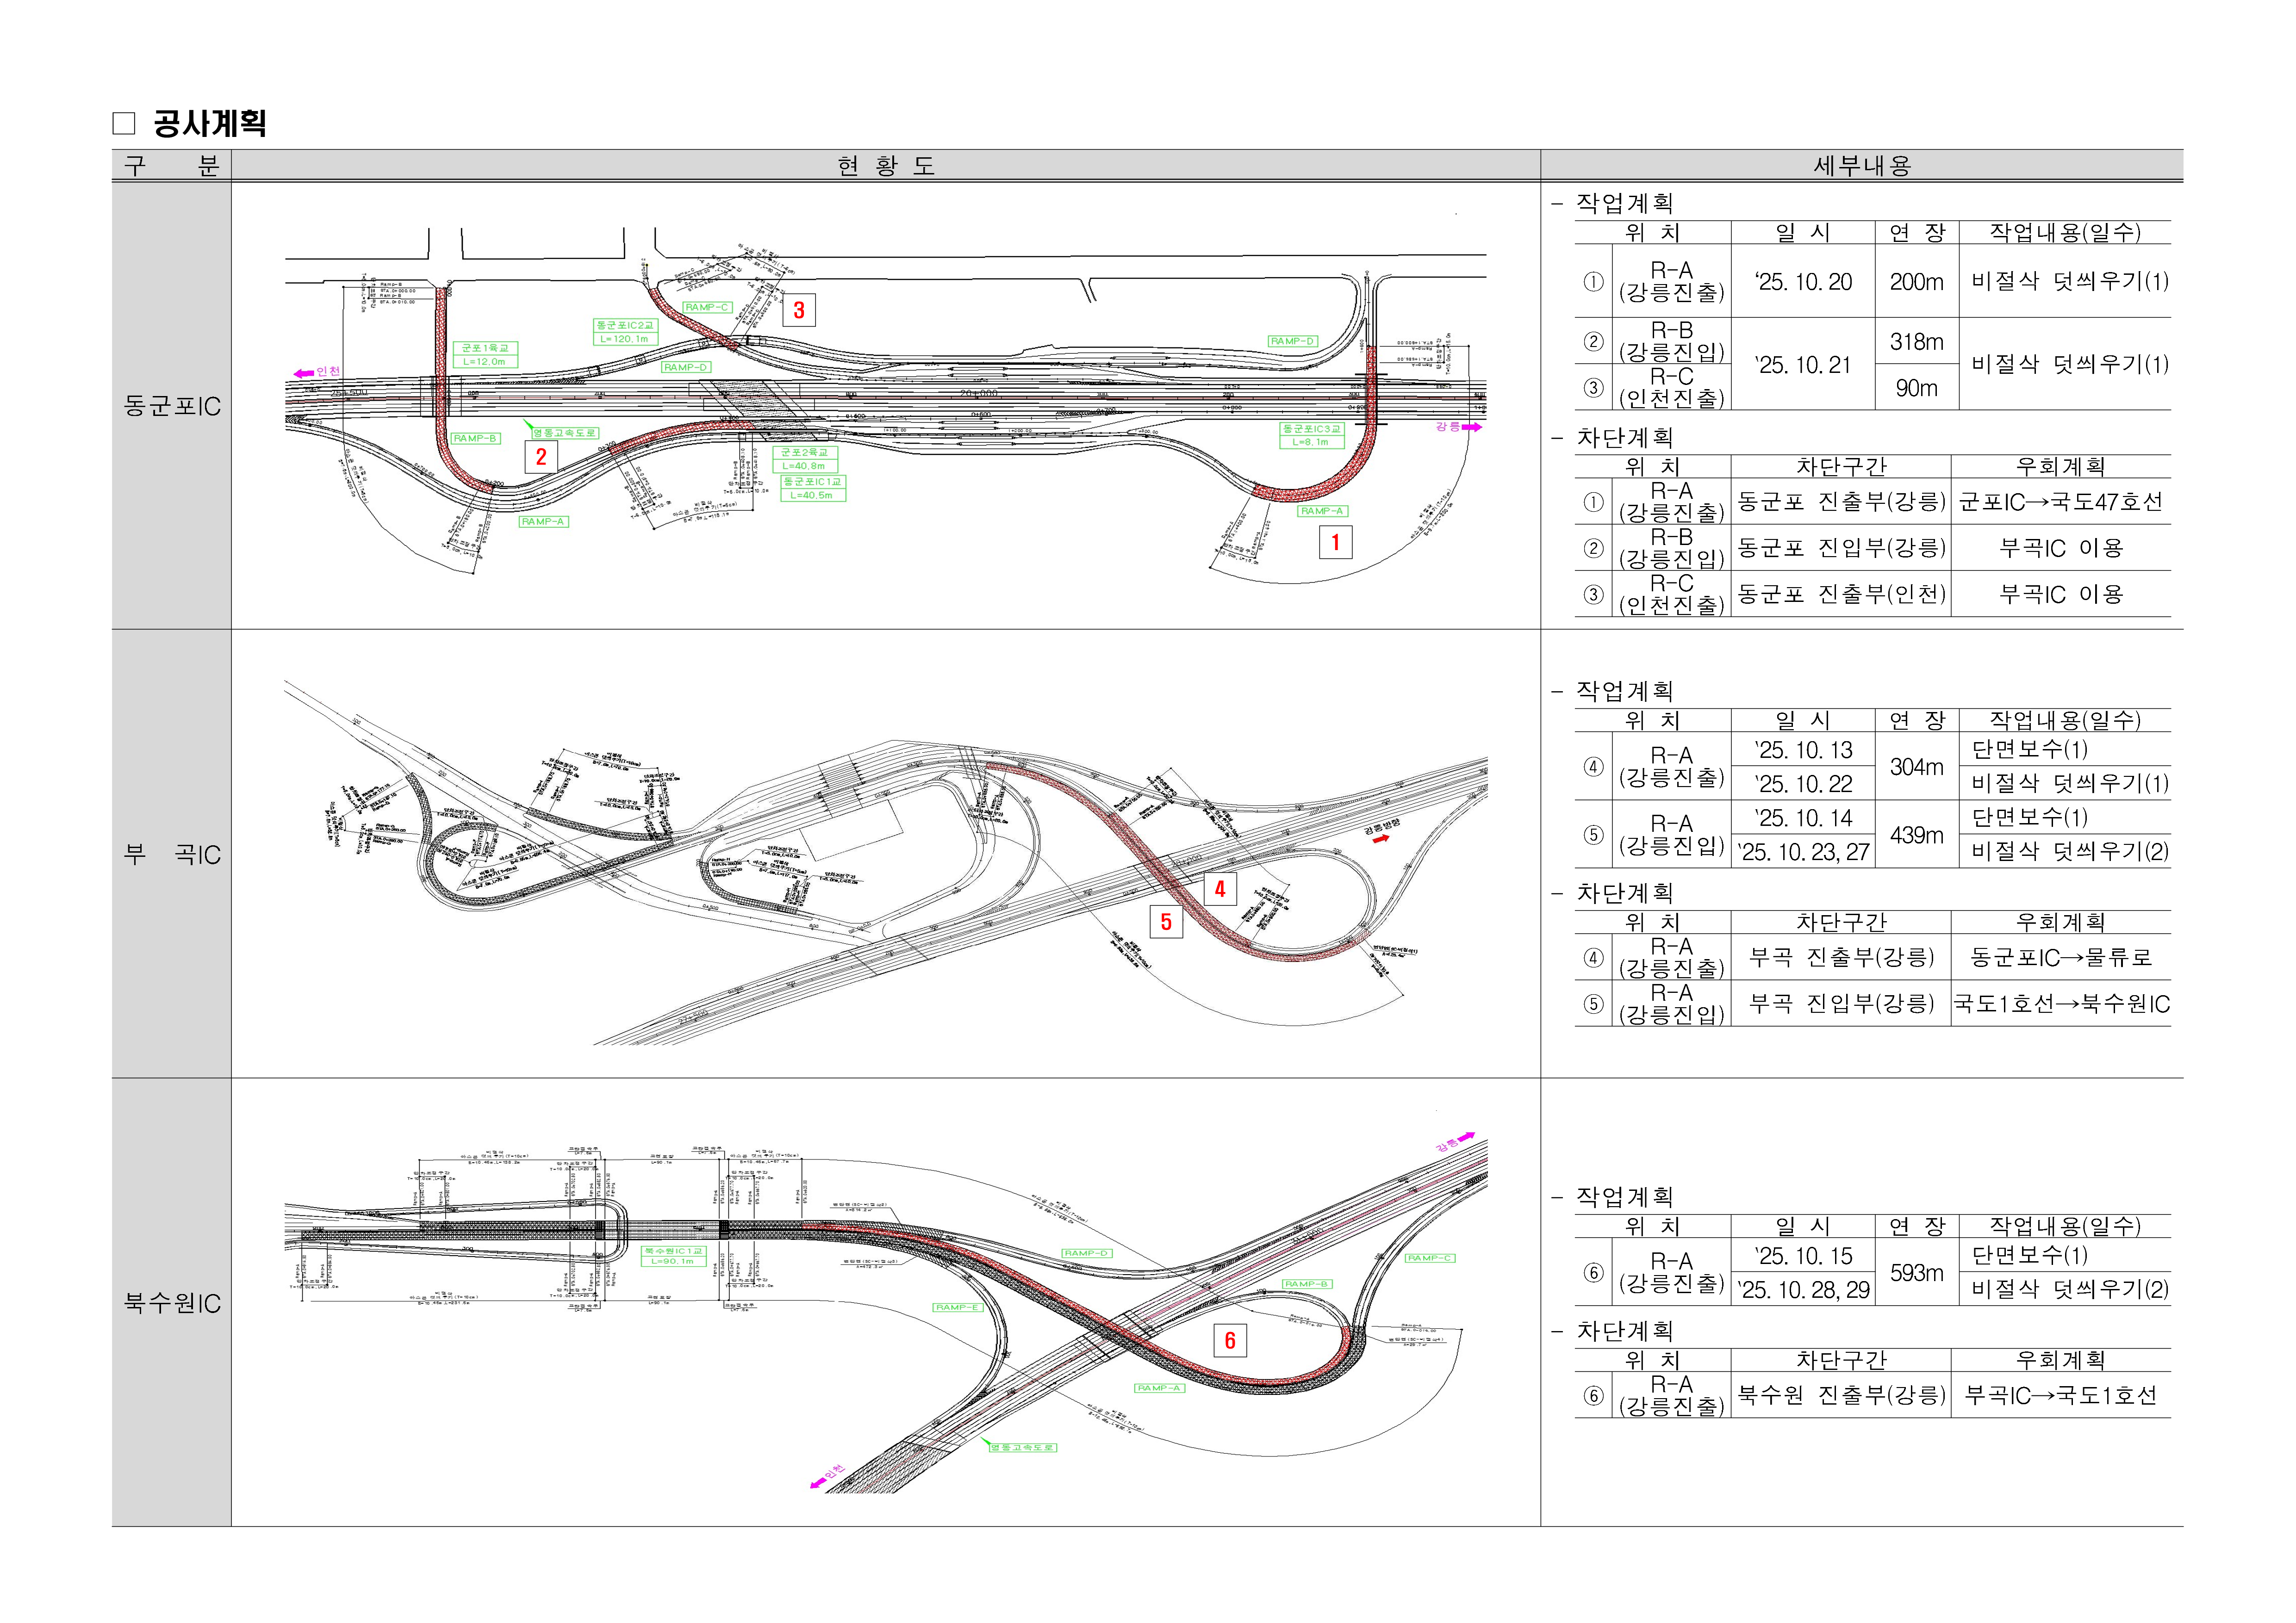Click the red 강릉방향 arrow on 부곡IC map
The width and height of the screenshot is (2296, 1623).
pyautogui.click(x=1380, y=839)
